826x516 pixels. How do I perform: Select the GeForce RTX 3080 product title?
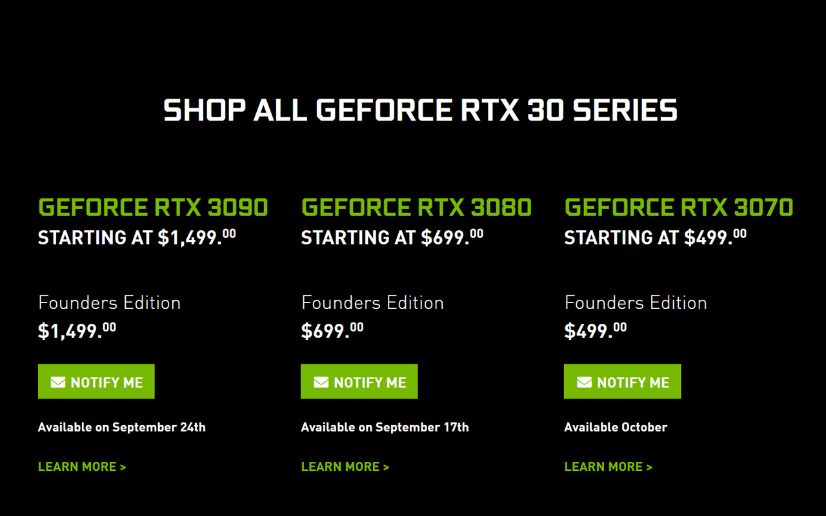pyautogui.click(x=416, y=207)
